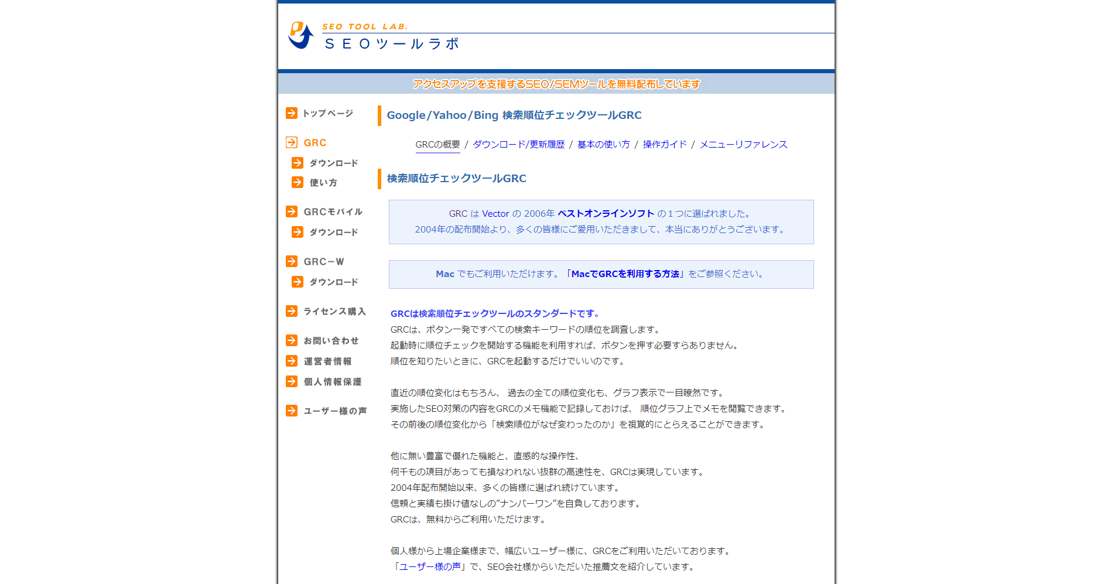
Task: Click arrow icon beside GRC-W
Action: [x=292, y=261]
